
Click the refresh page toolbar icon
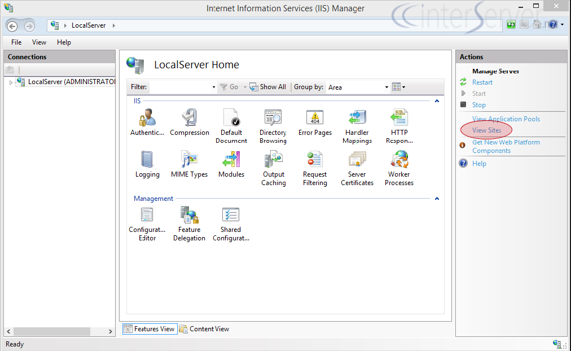click(511, 24)
